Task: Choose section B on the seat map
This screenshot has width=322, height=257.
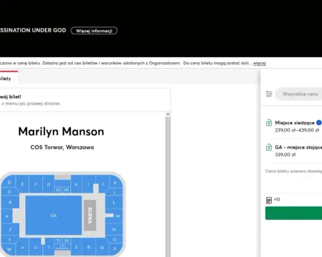Action: tap(10, 202)
